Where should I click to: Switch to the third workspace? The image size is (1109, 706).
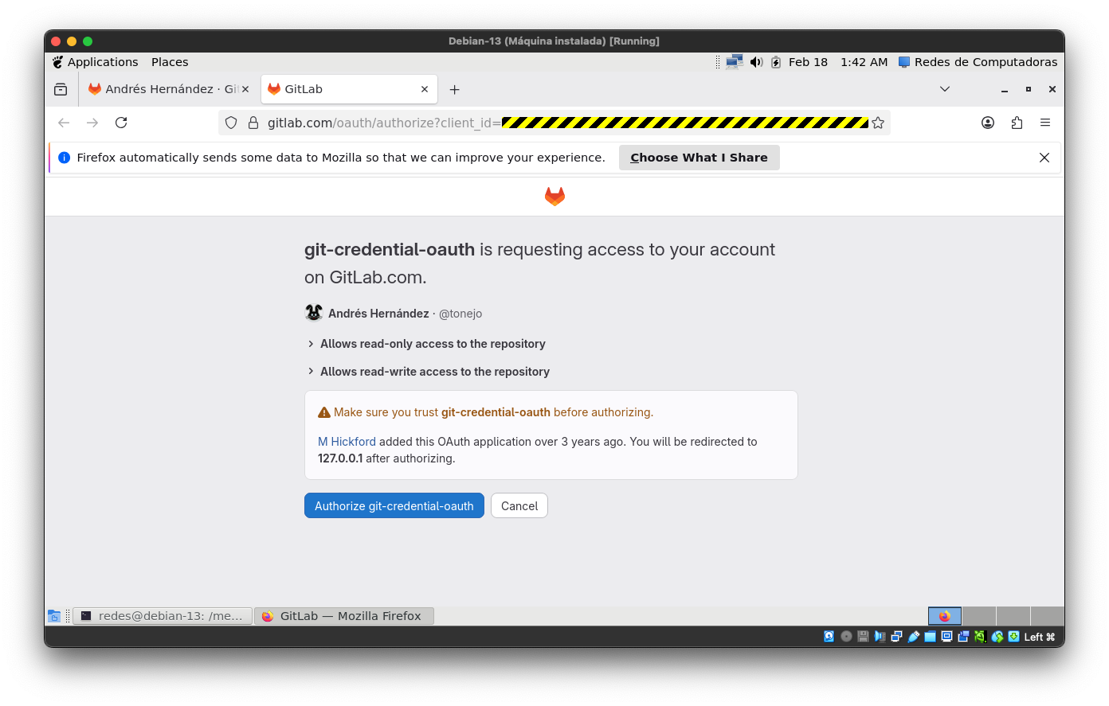coord(1013,616)
